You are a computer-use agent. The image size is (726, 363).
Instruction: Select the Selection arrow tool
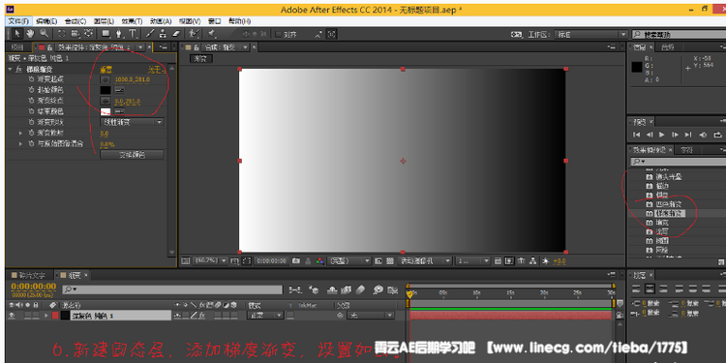[x=17, y=33]
